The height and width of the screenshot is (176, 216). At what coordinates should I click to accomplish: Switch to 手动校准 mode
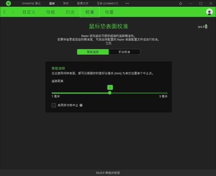(125, 52)
